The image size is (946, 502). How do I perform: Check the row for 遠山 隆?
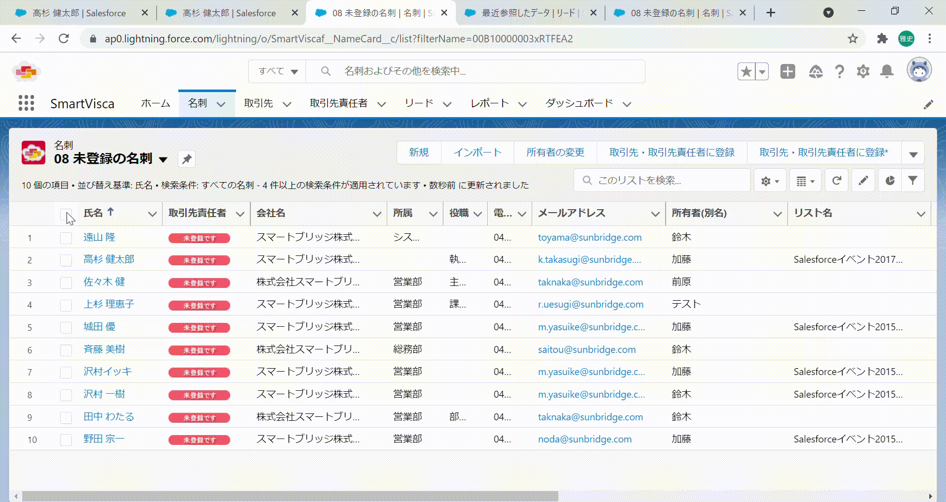[x=66, y=238]
